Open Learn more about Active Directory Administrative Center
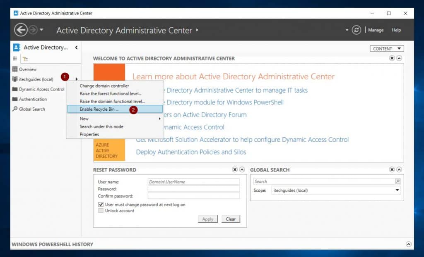 (x=234, y=76)
